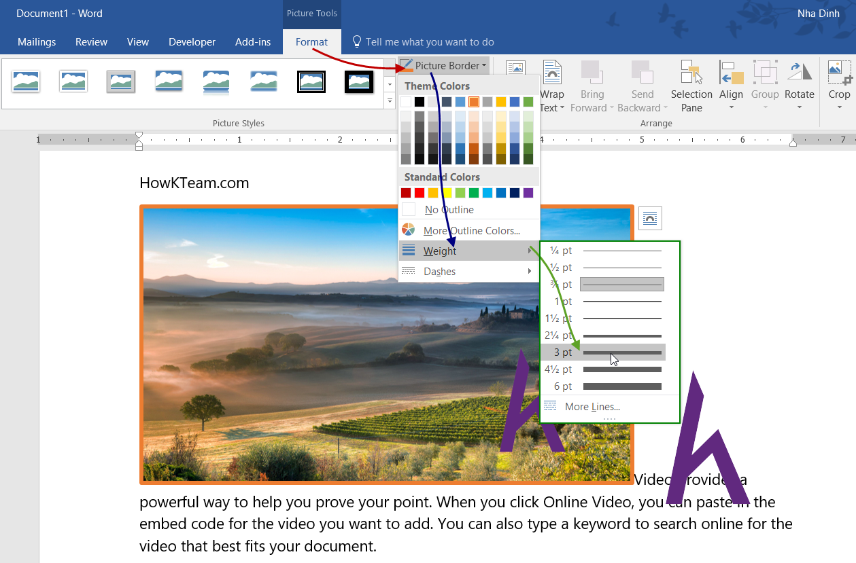Click the More Outline Colors color wheel icon
This screenshot has height=563, width=856.
pos(408,230)
